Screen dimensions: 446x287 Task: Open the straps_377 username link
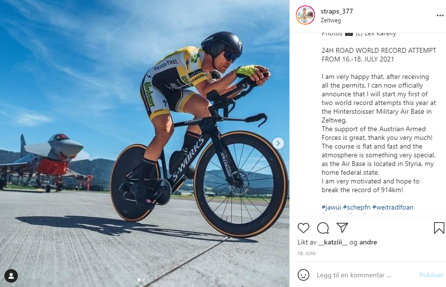pyautogui.click(x=336, y=11)
